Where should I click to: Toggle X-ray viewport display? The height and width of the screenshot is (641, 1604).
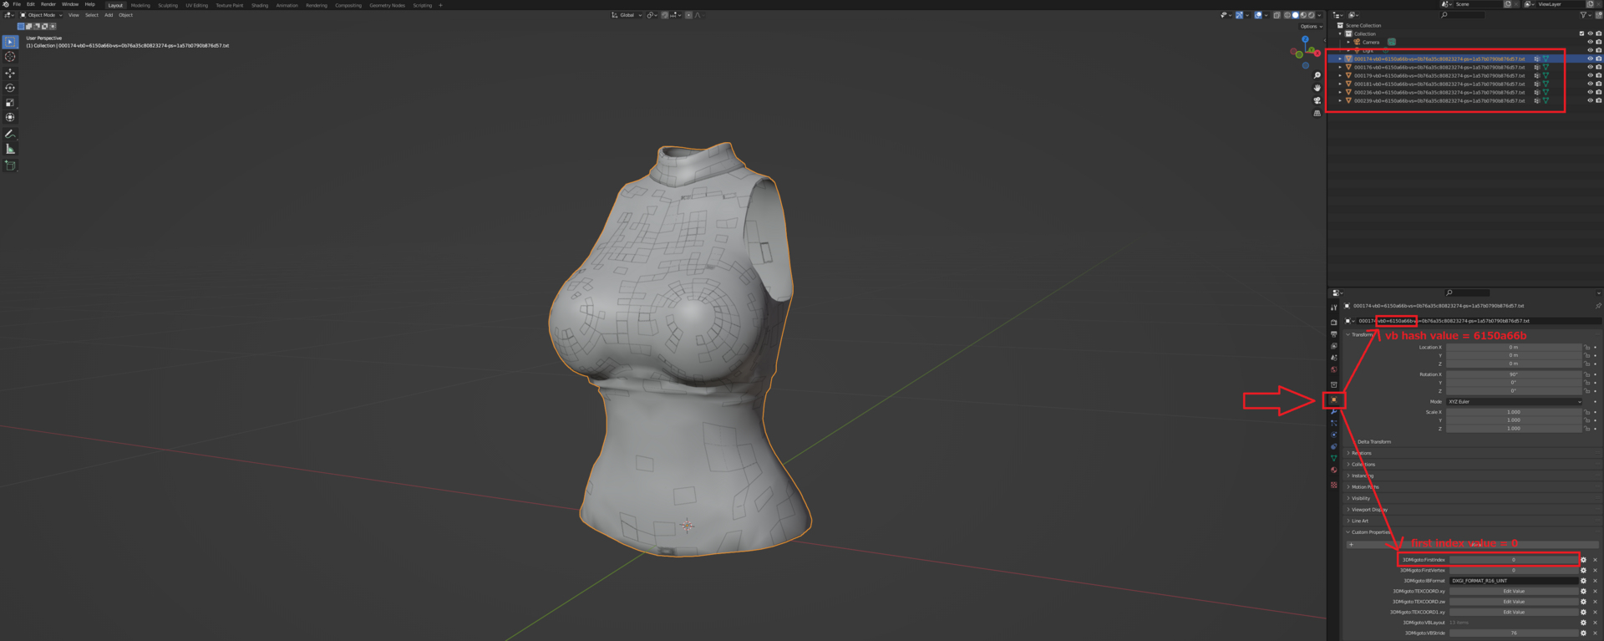[1277, 15]
